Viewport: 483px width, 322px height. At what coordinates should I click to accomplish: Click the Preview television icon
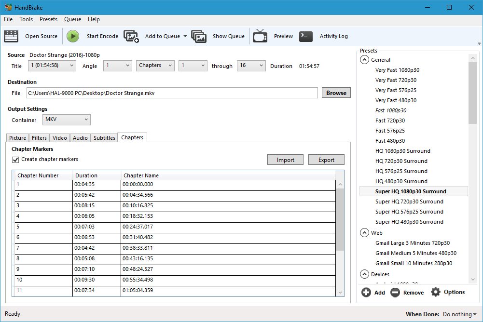pos(260,36)
